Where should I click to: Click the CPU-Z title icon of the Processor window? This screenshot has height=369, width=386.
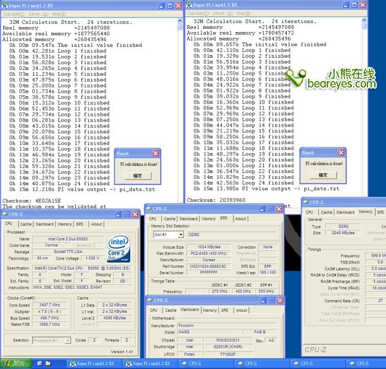click(5, 214)
